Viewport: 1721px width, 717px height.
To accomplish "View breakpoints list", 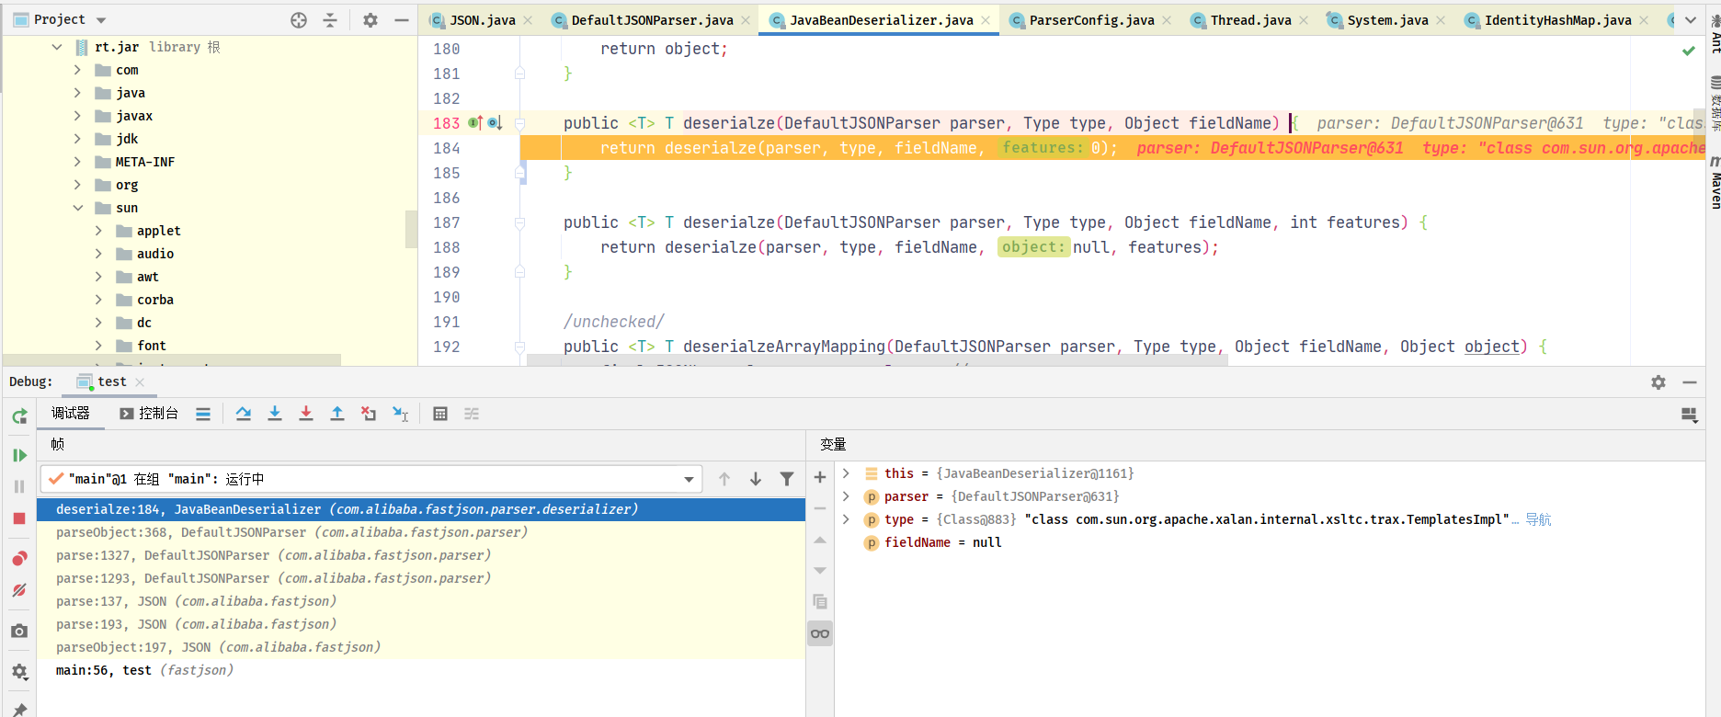I will click(x=19, y=559).
